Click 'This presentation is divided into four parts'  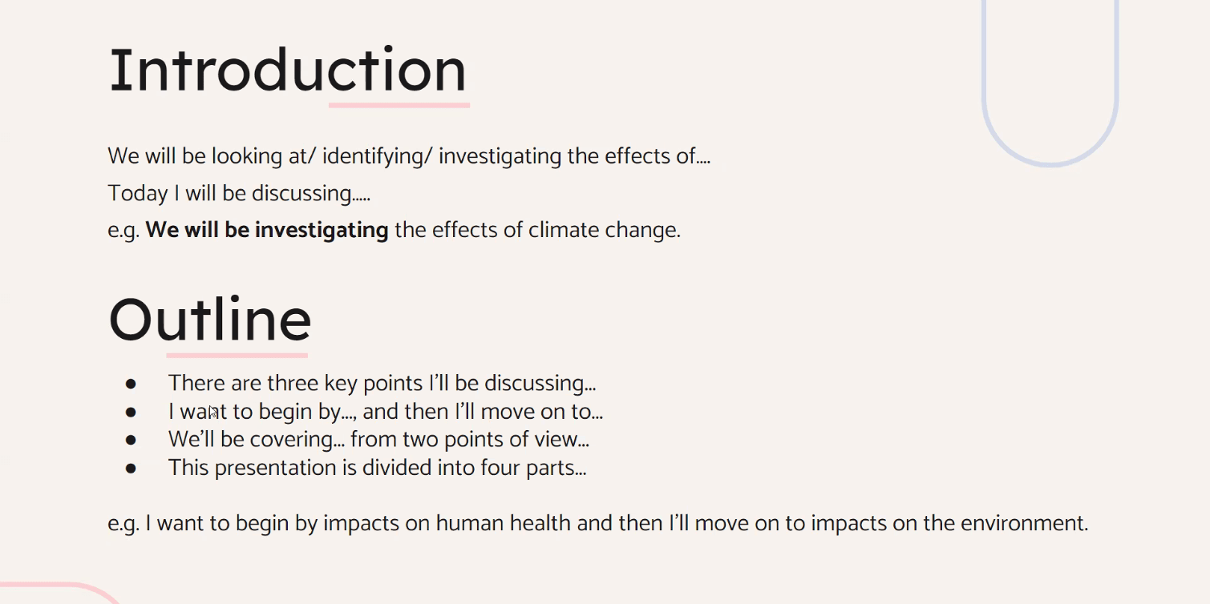[x=377, y=468]
